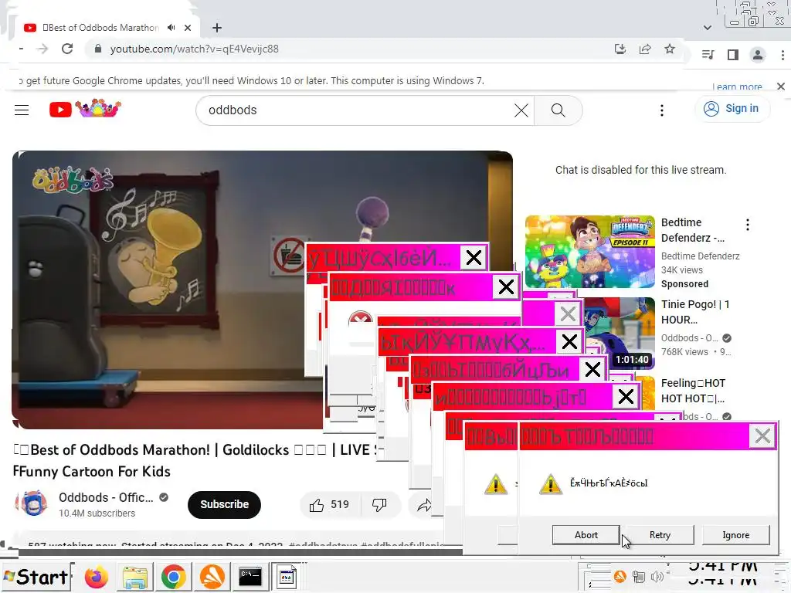Open media controls in Chrome toolbar

point(708,55)
